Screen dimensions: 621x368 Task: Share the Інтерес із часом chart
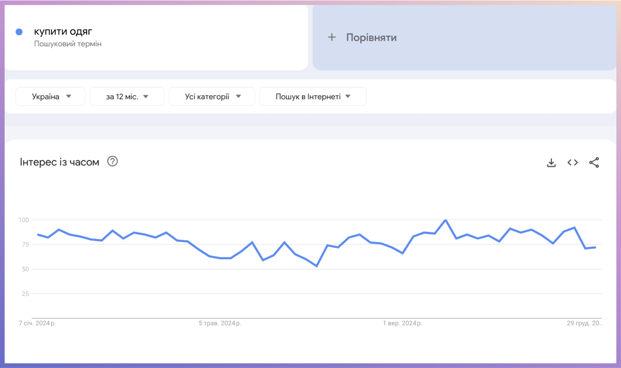[x=594, y=162]
